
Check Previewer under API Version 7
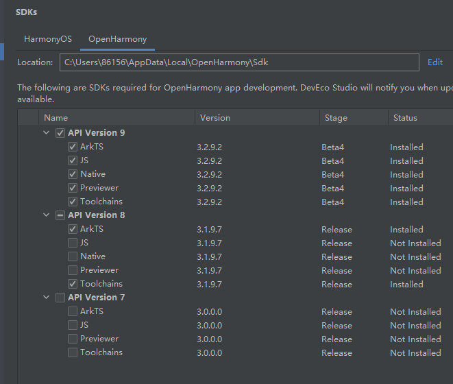coord(73,339)
